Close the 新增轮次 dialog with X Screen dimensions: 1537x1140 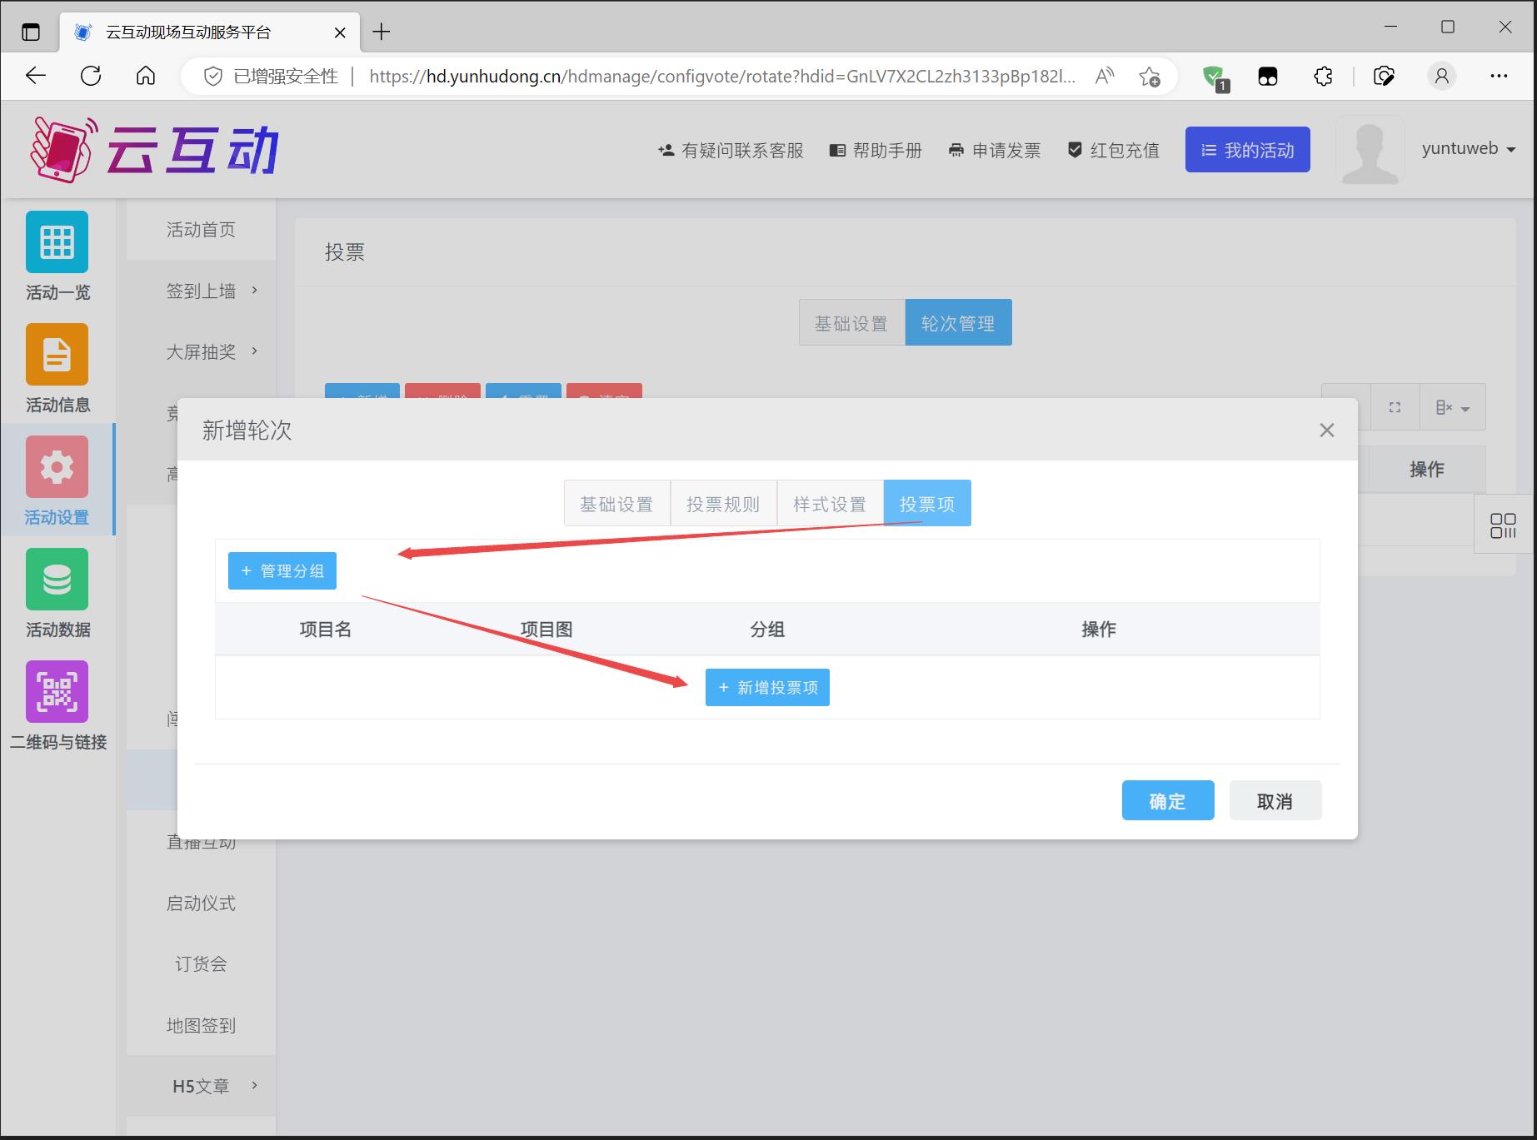[1326, 431]
